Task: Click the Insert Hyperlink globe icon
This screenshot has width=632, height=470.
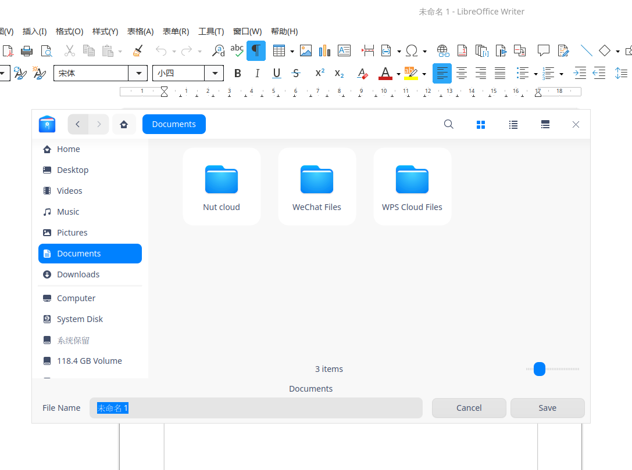Action: point(443,51)
